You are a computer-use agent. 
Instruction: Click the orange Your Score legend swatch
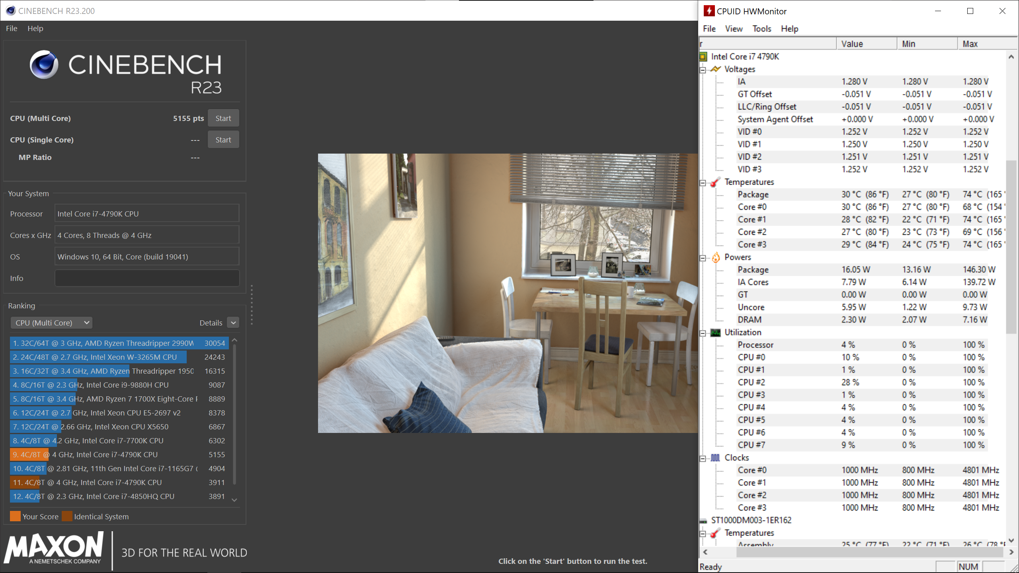[x=15, y=516]
